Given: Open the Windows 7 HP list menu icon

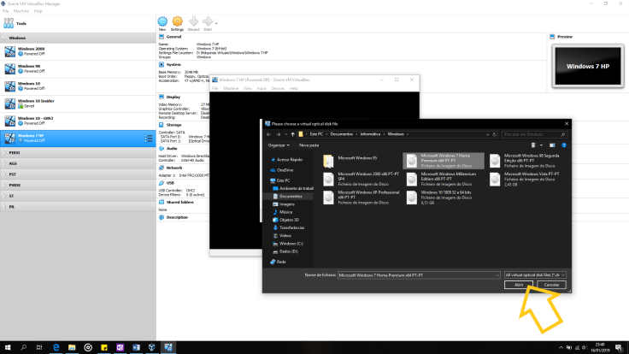Looking at the screenshot, I should point(148,138).
